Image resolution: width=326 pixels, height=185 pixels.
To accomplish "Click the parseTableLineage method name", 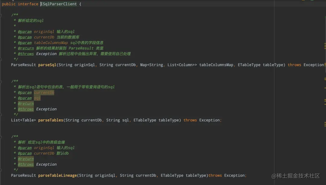I will [x=57, y=175].
